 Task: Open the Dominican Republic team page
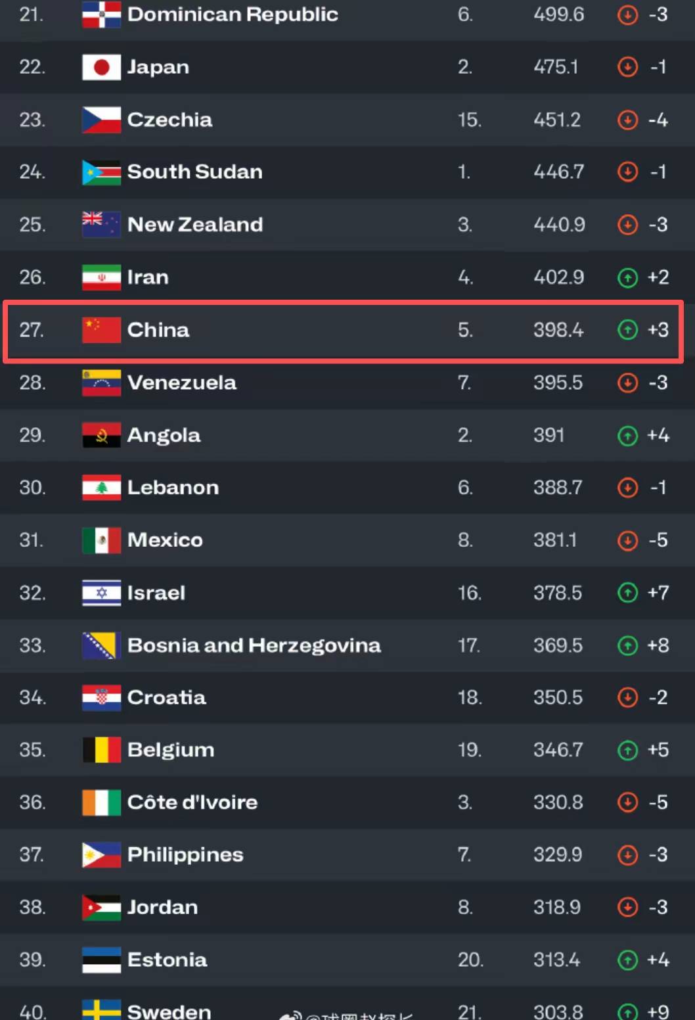233,14
